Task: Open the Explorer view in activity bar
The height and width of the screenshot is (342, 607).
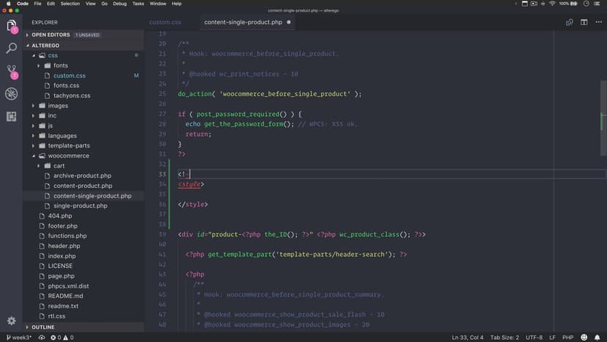Action: [12, 27]
